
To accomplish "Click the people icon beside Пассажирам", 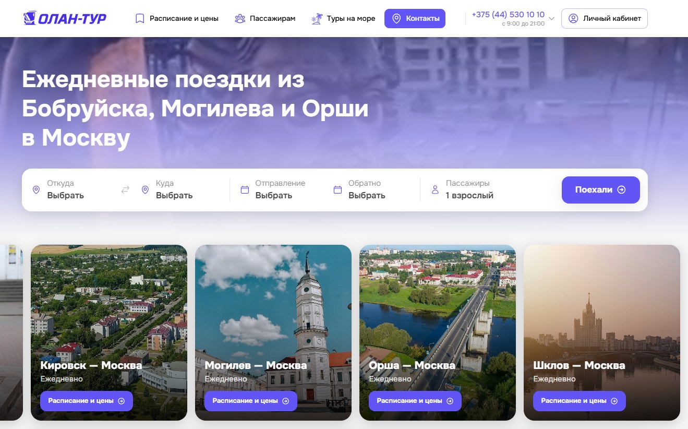I will tap(240, 19).
